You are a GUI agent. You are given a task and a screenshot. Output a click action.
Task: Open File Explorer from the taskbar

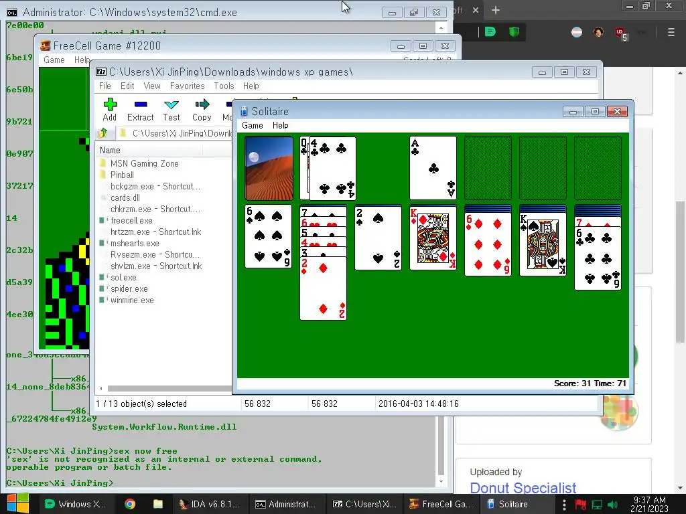158,504
